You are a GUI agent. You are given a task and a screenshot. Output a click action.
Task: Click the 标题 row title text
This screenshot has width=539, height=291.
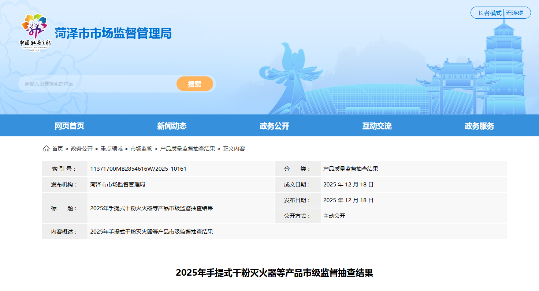click(152, 208)
